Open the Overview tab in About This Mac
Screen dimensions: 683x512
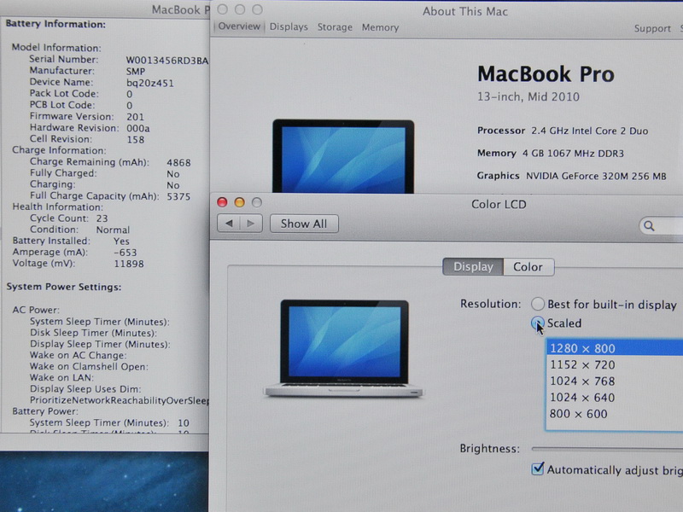(239, 26)
